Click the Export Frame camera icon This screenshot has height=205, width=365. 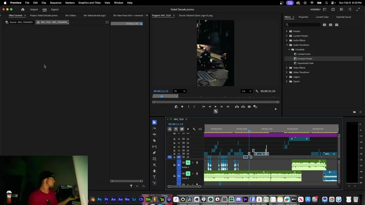(249, 107)
